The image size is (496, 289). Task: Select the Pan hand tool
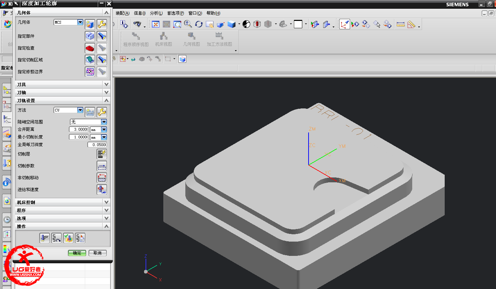[x=209, y=24]
